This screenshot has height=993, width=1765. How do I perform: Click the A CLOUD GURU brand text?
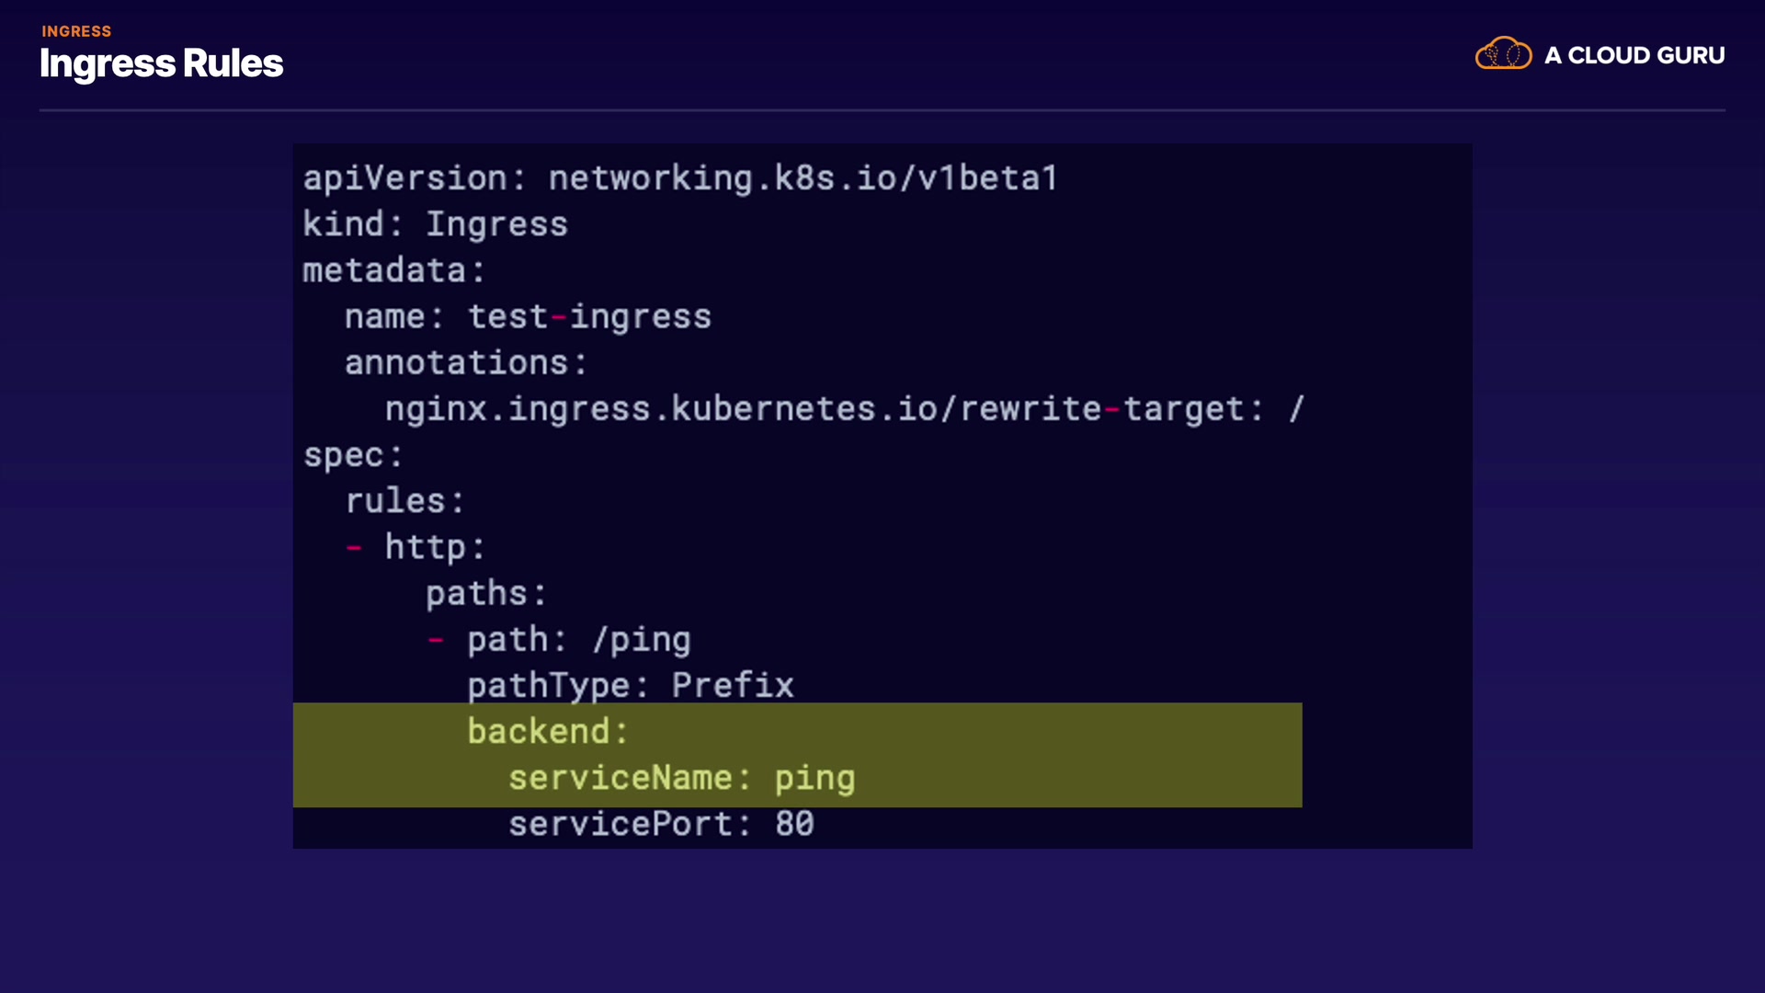tap(1634, 55)
